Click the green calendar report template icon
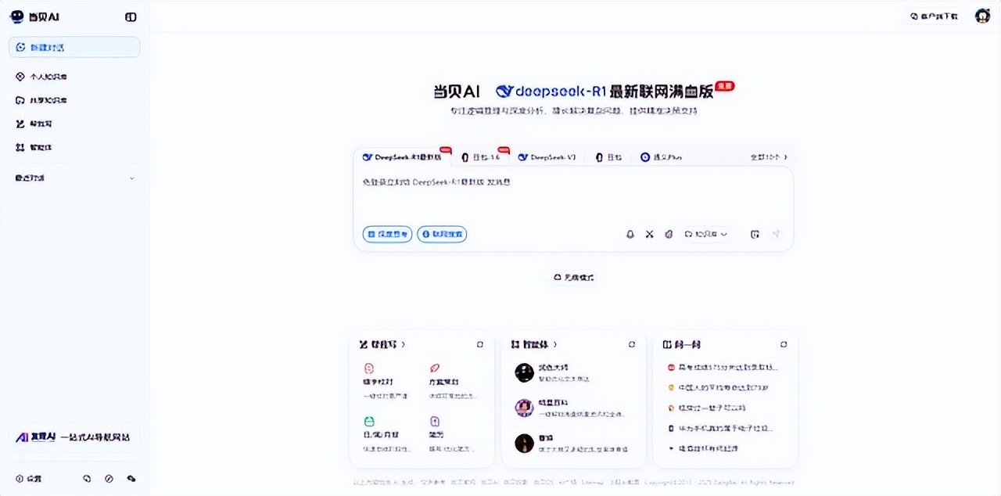Image resolution: width=1001 pixels, height=496 pixels. (370, 421)
